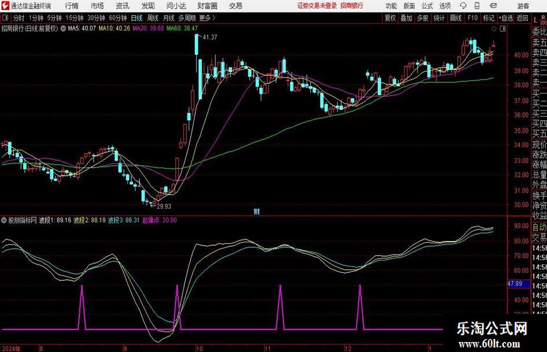547x352 pixels.
Task: Open the 财富圈 menu
Action: coord(207,6)
